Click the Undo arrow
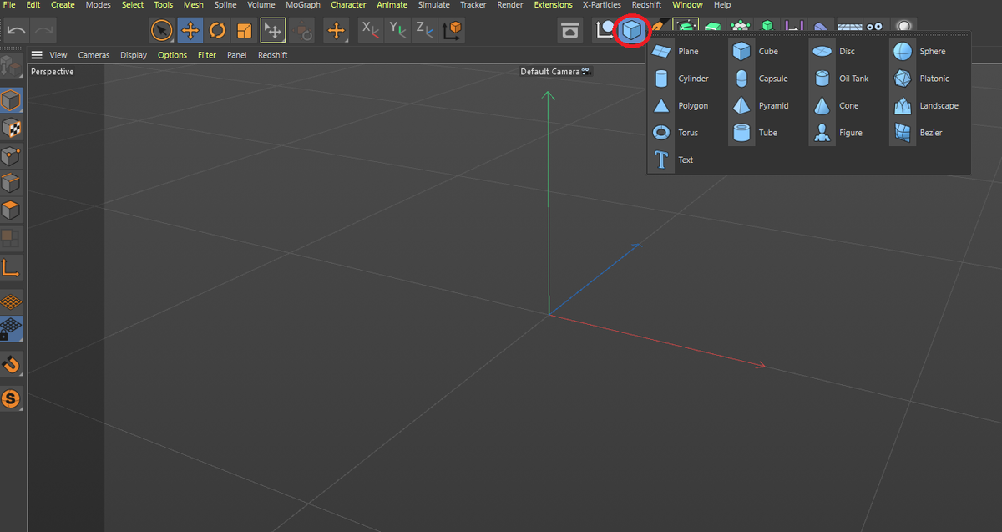Image resolution: width=1002 pixels, height=532 pixels. 17,31
